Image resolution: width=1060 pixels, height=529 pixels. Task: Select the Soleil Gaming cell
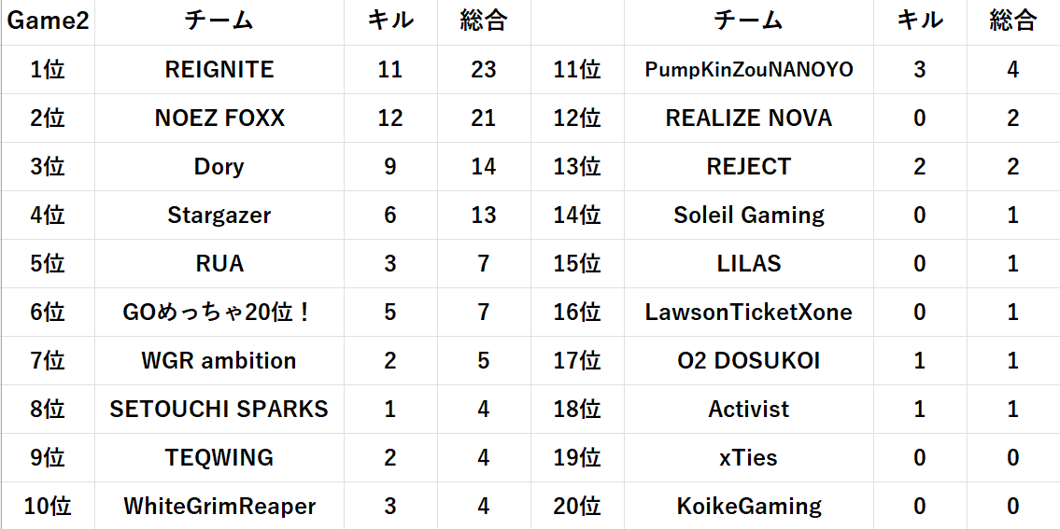pyautogui.click(x=749, y=216)
